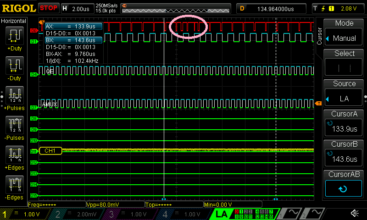Pick the -Edges measurement icon

[16, 184]
